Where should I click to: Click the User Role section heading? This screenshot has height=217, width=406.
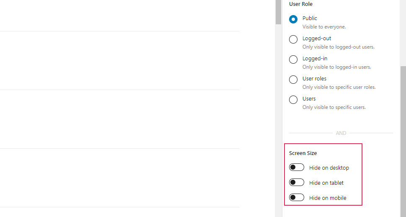tap(301, 4)
